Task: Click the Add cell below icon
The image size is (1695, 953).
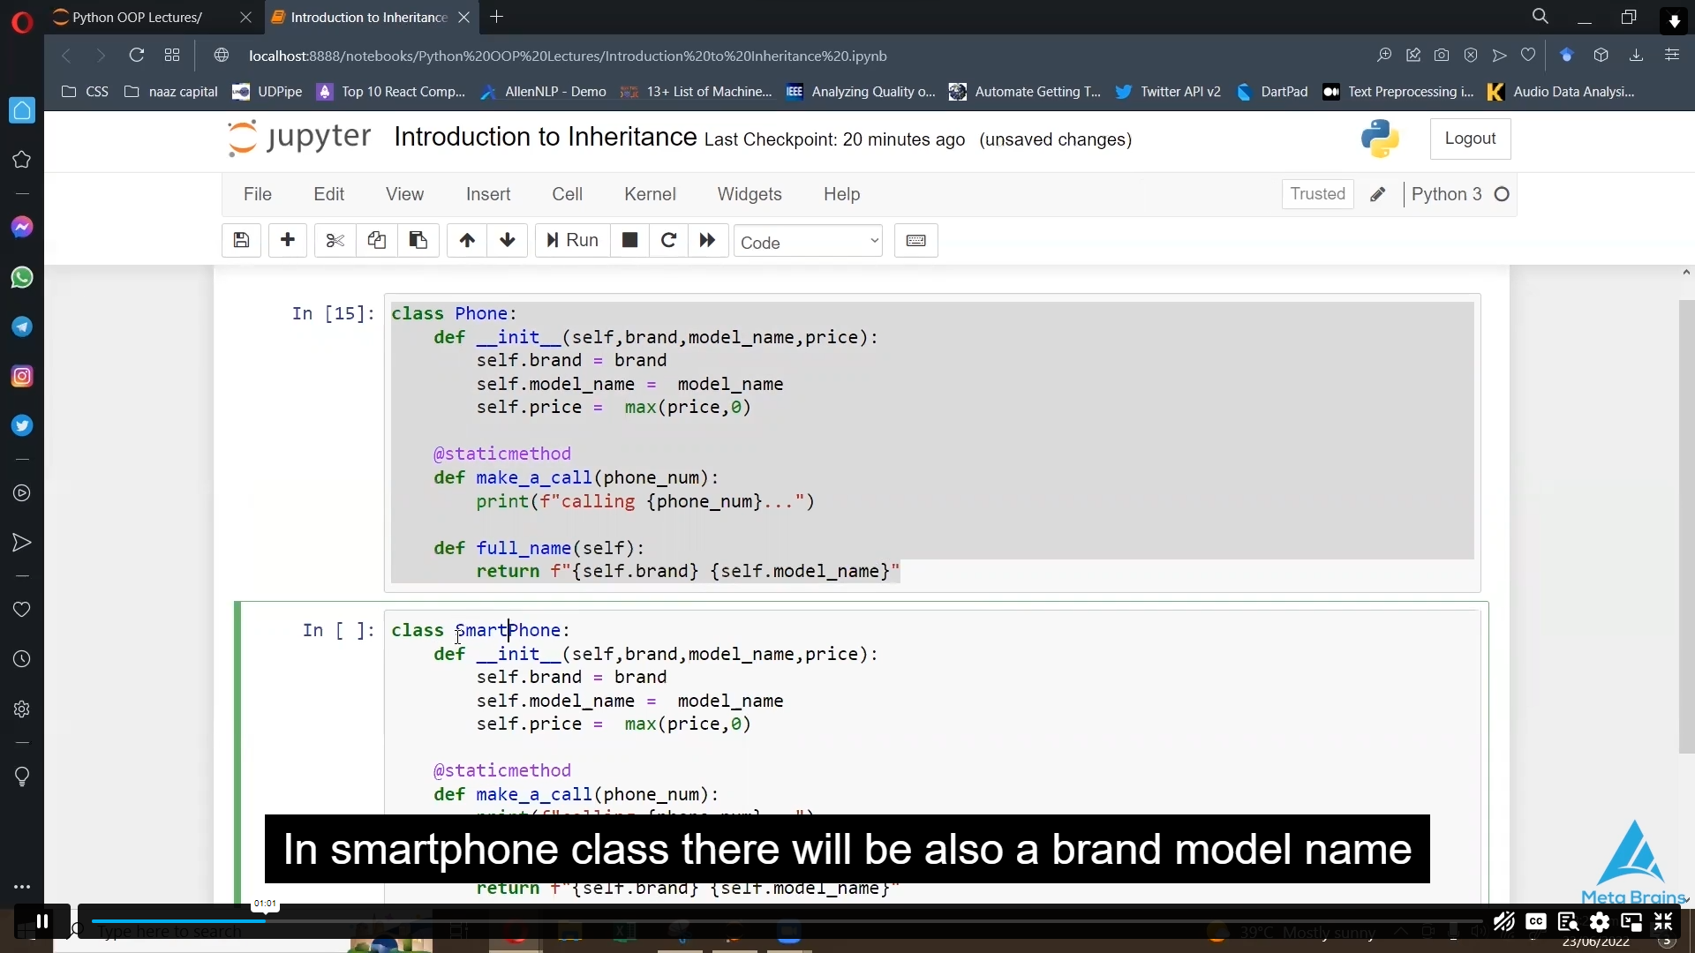Action: pyautogui.click(x=288, y=241)
